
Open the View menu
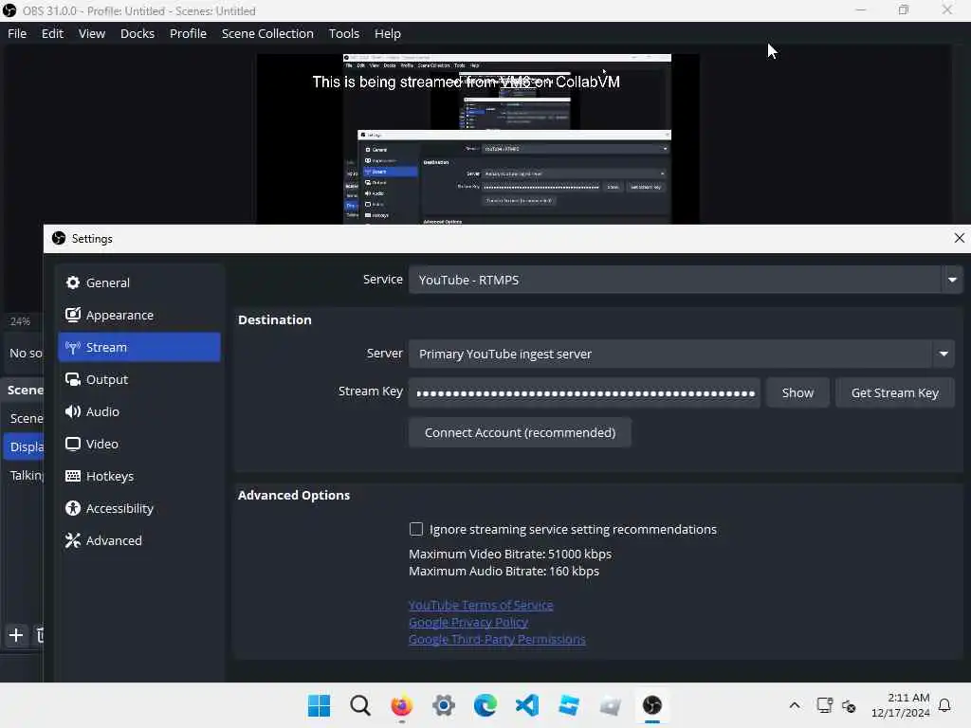[92, 33]
